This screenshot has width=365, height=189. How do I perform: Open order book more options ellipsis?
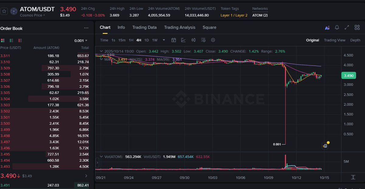[86, 28]
